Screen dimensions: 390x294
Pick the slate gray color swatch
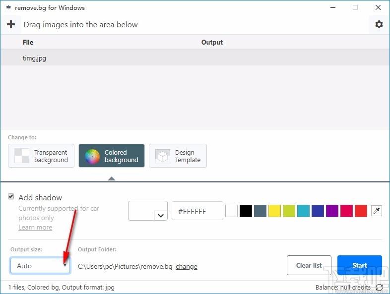pyautogui.click(x=260, y=211)
